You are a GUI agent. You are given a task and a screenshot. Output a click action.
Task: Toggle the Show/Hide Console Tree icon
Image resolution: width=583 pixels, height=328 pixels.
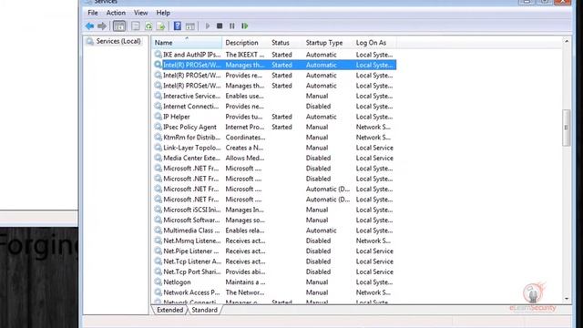119,26
